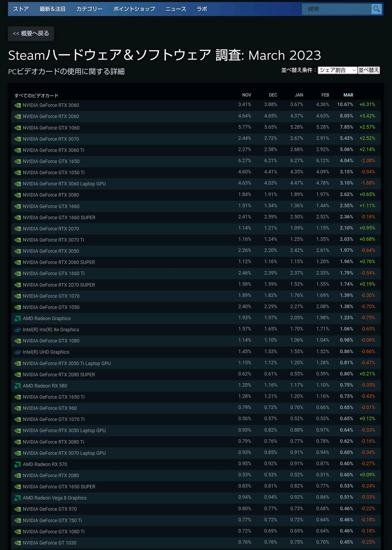392x550 pixels.
Task: Click inside the 検索 search field
Action: click(x=336, y=9)
